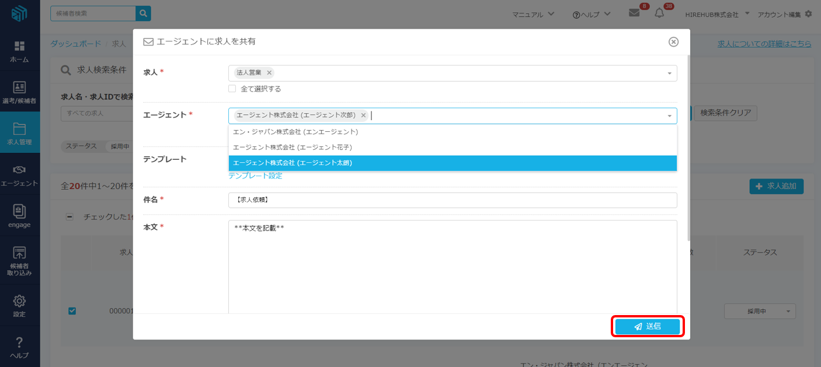This screenshot has height=367, width=821.
Task: Check the 全て選択する checkbox
Action: (232, 89)
